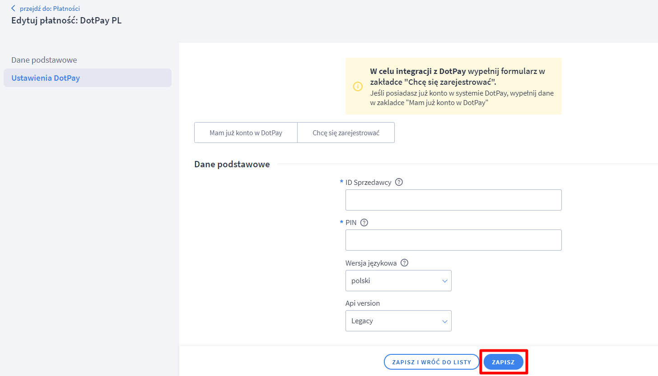Click the yellow info icon in notice
Viewport: 658px width, 376px height.
coord(358,86)
